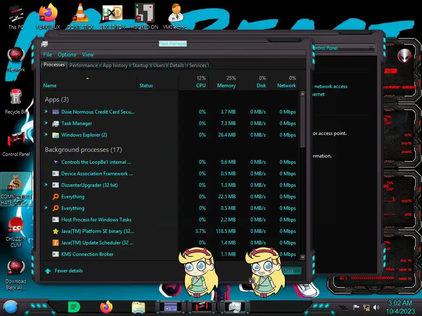Click the Action Center flag tray icon
422x316 pixels.
click(x=356, y=307)
